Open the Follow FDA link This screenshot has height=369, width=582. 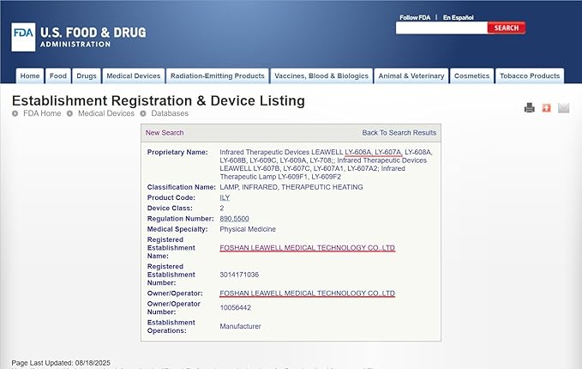(415, 17)
